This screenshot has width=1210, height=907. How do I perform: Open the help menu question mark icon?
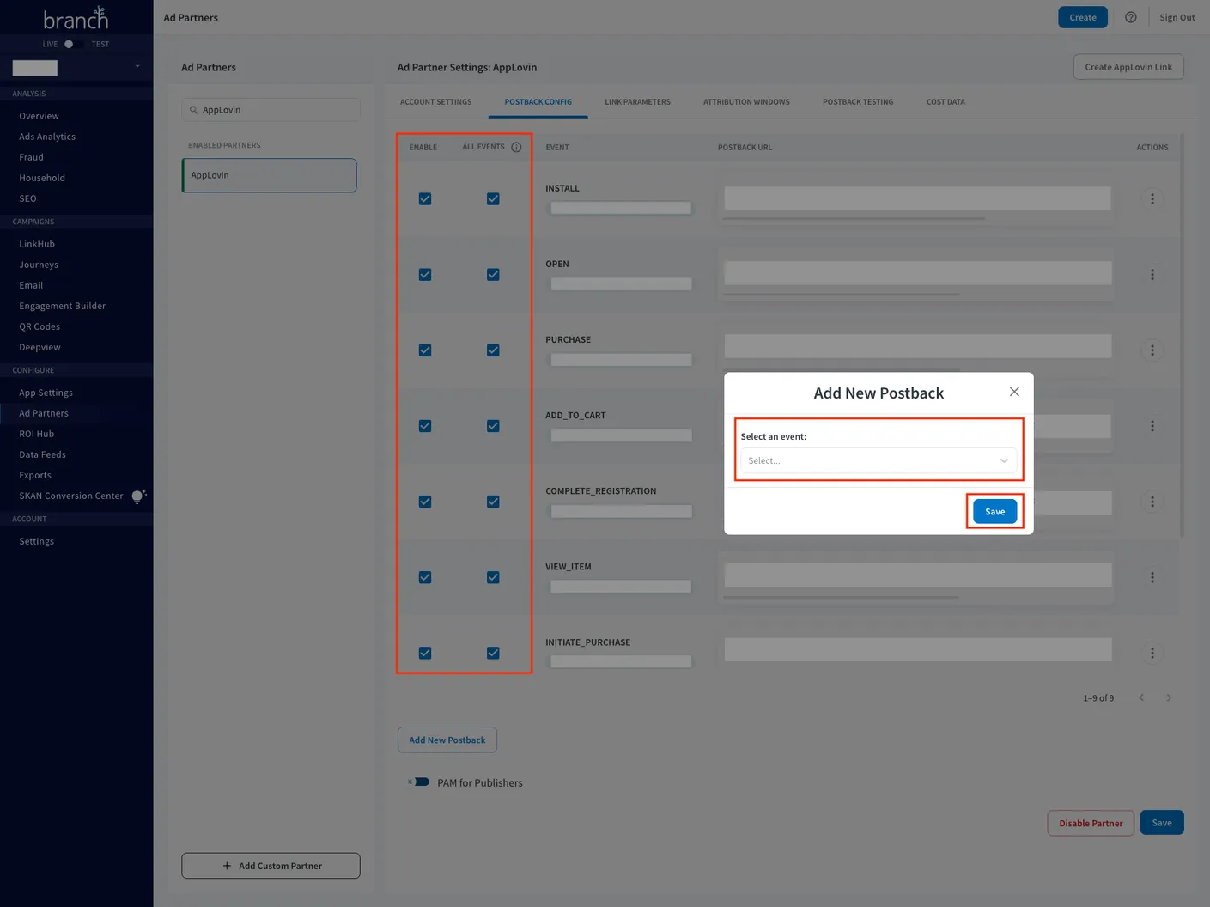(1130, 17)
